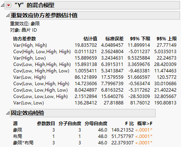The height and width of the screenshot is (147, 181).
Task: Select the Cov(High, Low,High, High) row label
Action: [42, 52]
